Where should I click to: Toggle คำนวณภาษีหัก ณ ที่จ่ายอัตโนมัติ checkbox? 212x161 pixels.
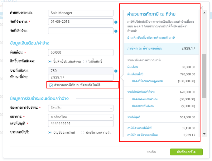(x=51, y=85)
